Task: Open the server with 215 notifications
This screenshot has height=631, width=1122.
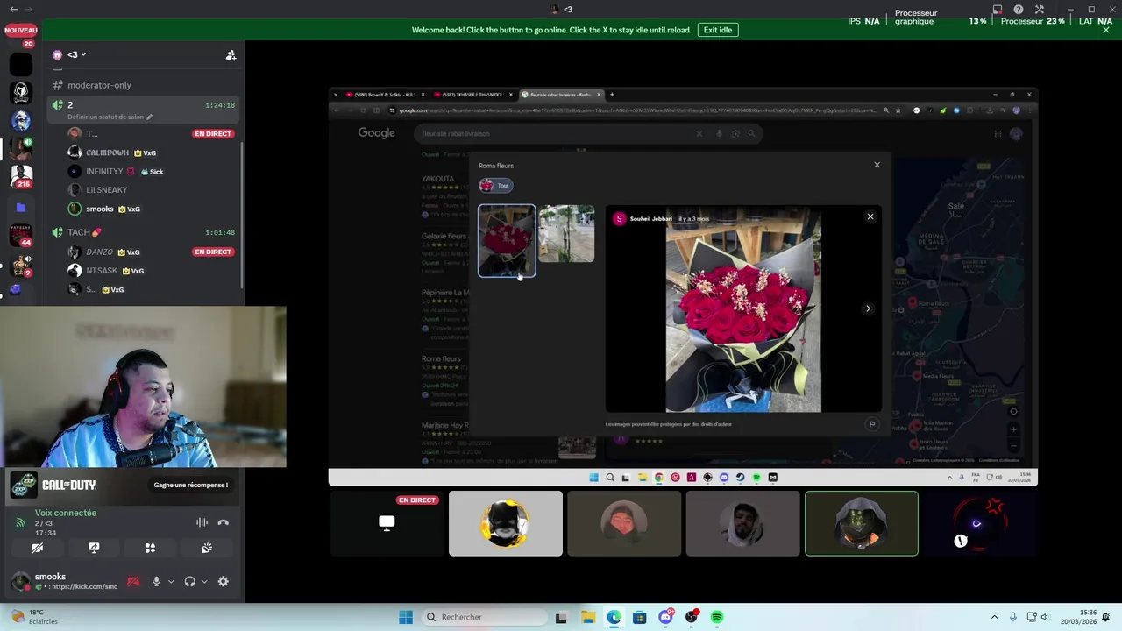Action: [x=21, y=175]
